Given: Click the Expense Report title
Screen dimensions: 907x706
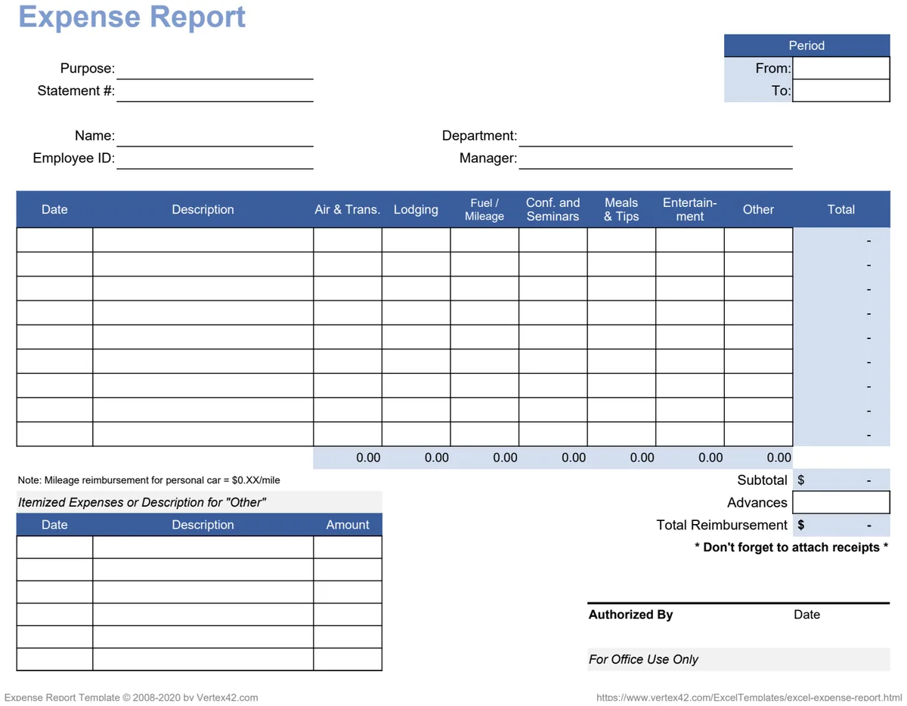Looking at the screenshot, I should (132, 16).
